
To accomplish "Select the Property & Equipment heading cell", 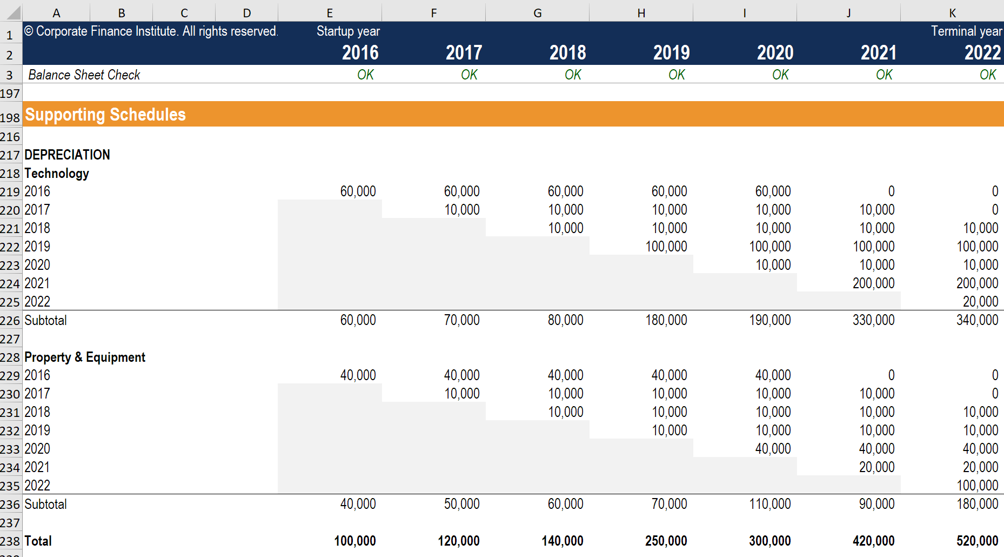I will pos(85,357).
